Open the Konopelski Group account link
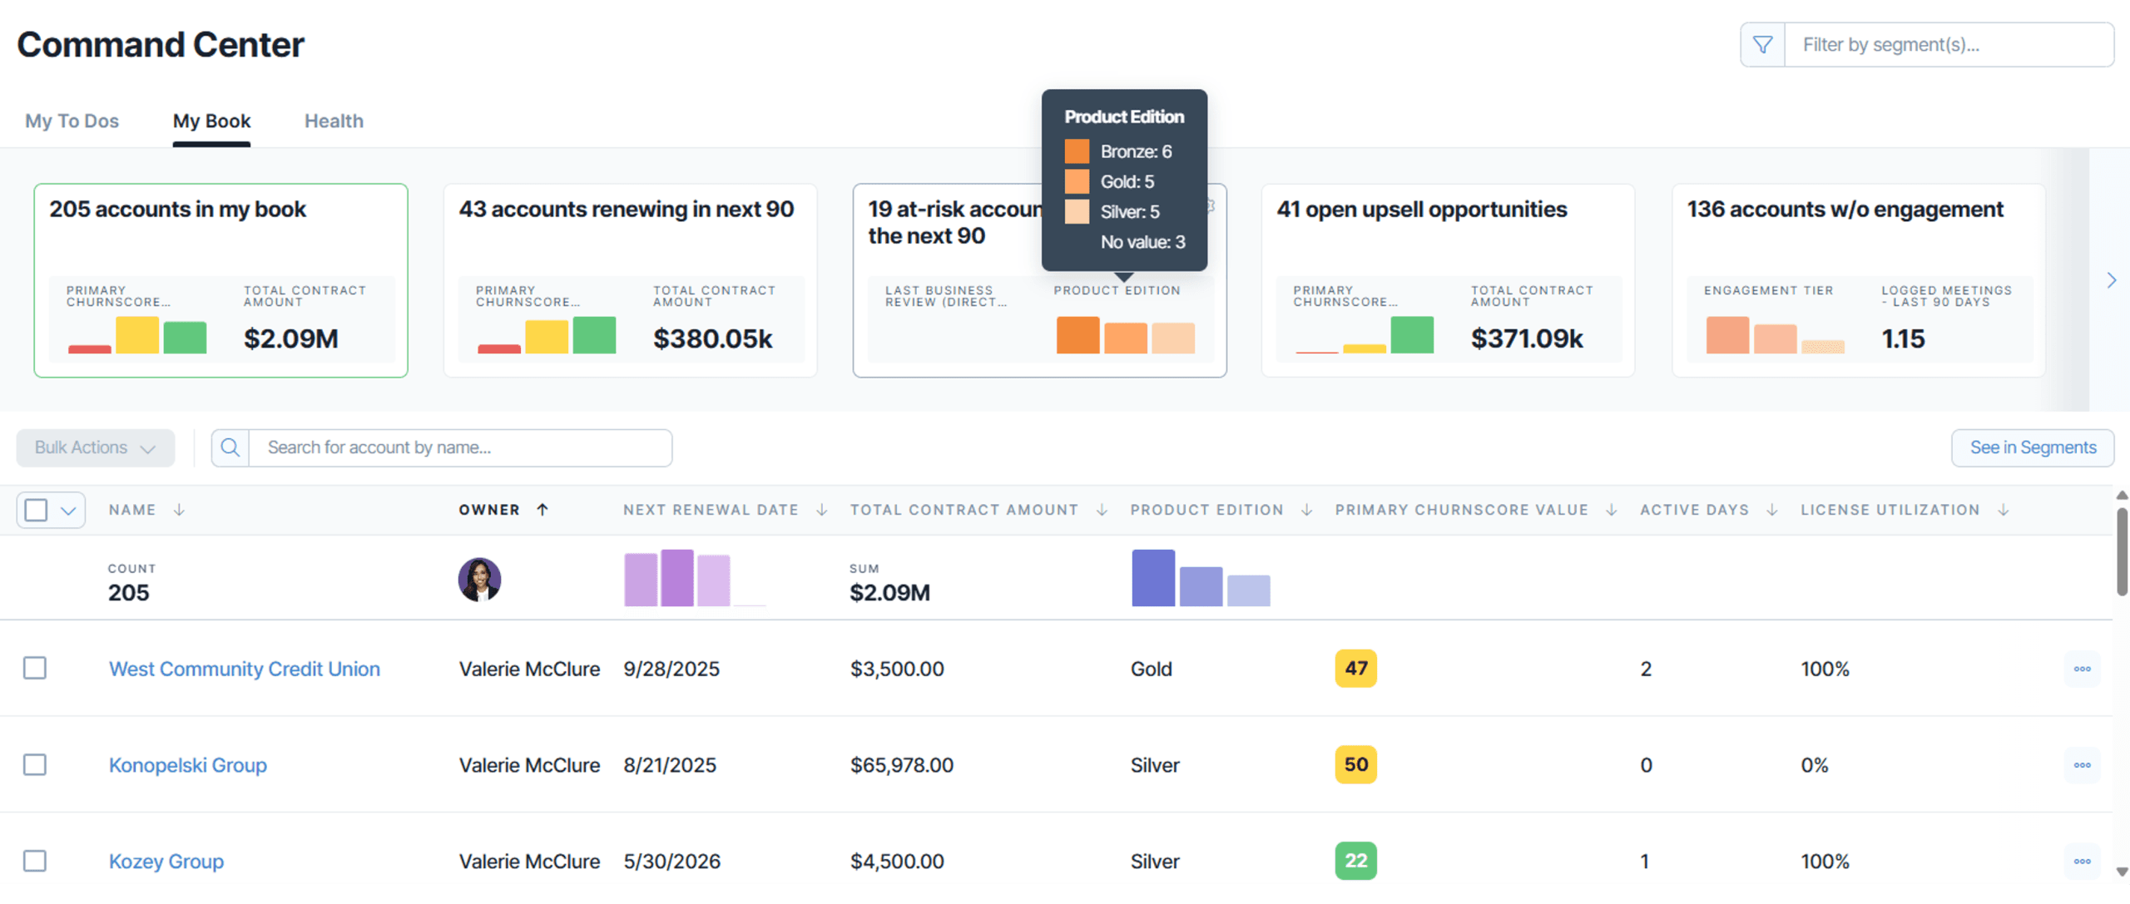 (187, 764)
